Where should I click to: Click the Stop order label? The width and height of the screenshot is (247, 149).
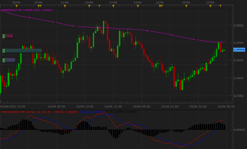(9, 36)
